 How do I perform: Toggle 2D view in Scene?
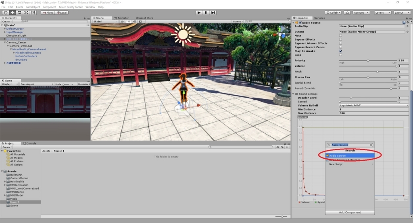122,22
